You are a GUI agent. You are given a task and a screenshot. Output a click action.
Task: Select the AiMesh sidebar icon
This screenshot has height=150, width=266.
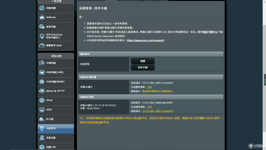tap(42, 17)
